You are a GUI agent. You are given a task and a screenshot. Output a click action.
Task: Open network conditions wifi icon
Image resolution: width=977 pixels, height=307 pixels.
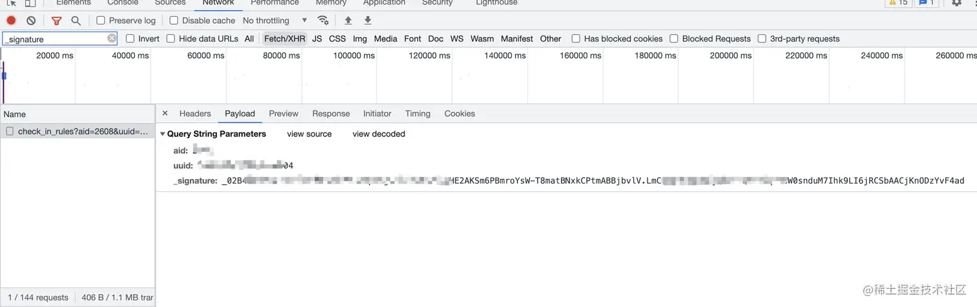pos(323,21)
